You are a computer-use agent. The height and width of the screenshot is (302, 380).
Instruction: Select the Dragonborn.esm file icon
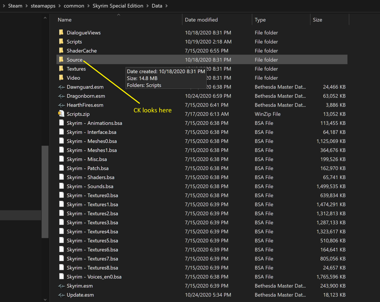61,96
